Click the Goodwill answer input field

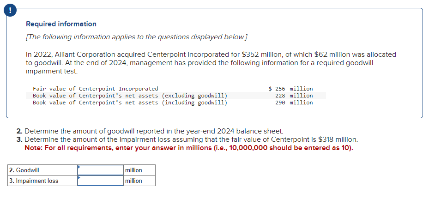pos(100,170)
